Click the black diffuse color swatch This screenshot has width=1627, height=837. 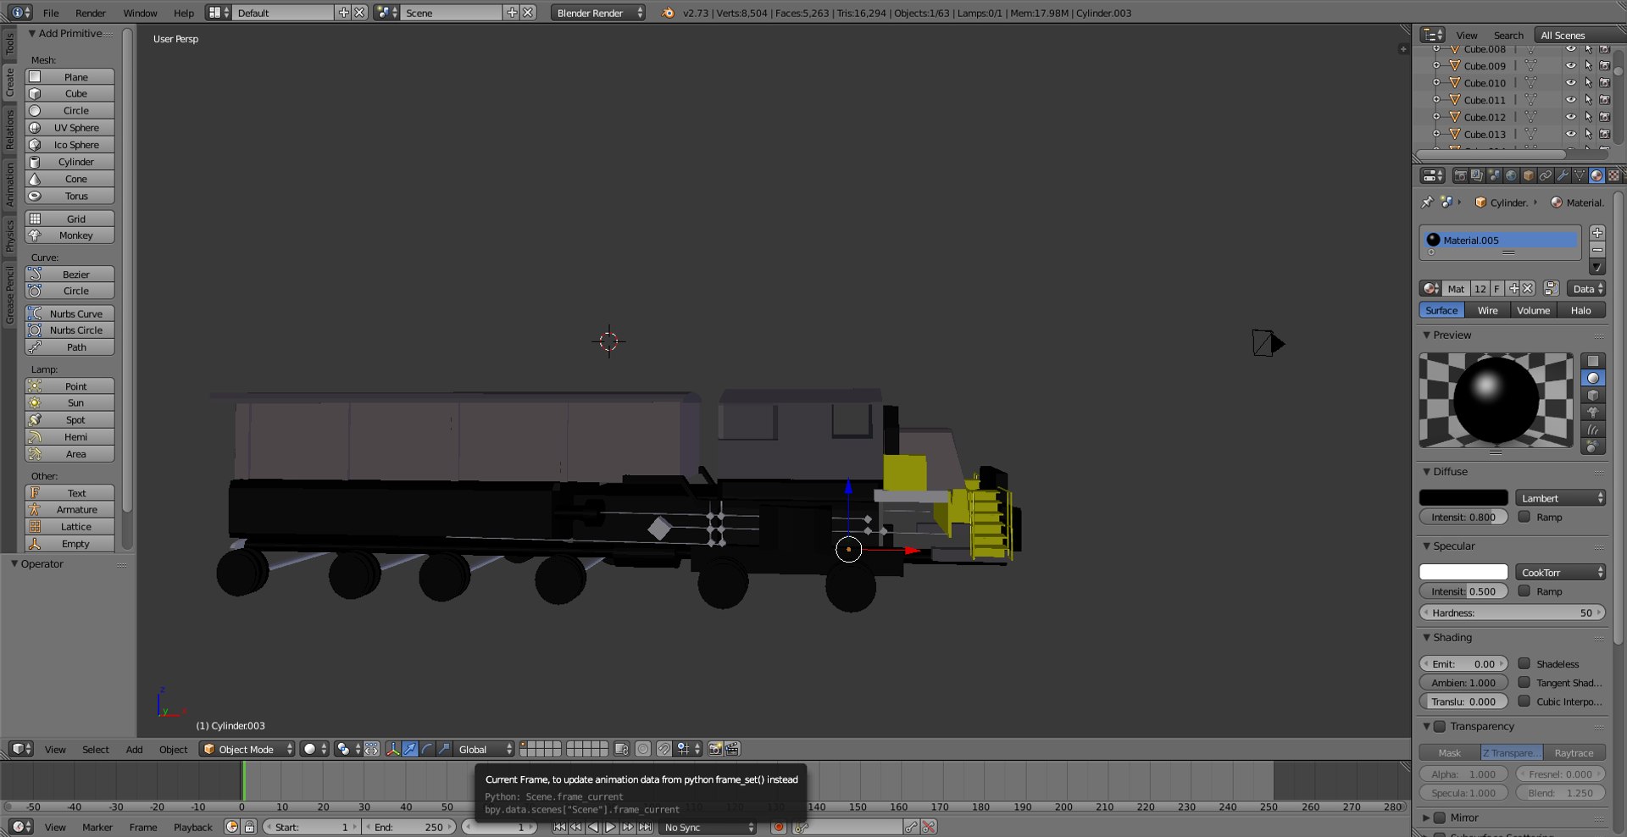(x=1463, y=498)
